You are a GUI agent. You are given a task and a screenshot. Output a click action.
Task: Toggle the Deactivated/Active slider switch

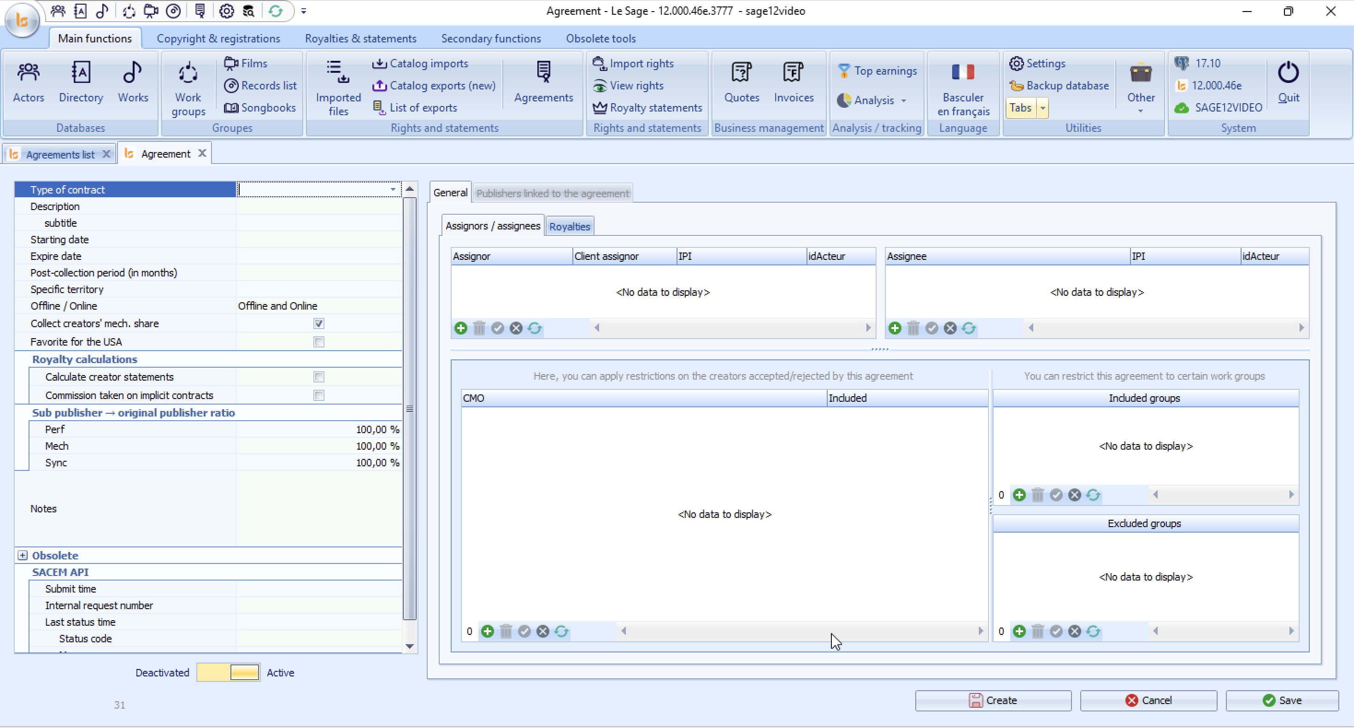click(228, 672)
